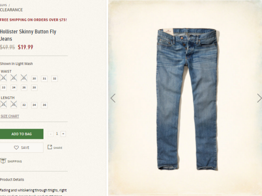This screenshot has width=262, height=196.
Task: Click Add to Bag button
Action: coord(22,134)
